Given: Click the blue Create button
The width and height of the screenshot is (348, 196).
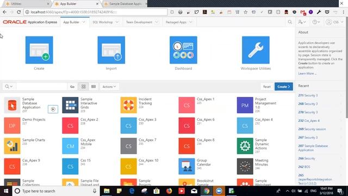Looking at the screenshot, I should tap(284, 87).
